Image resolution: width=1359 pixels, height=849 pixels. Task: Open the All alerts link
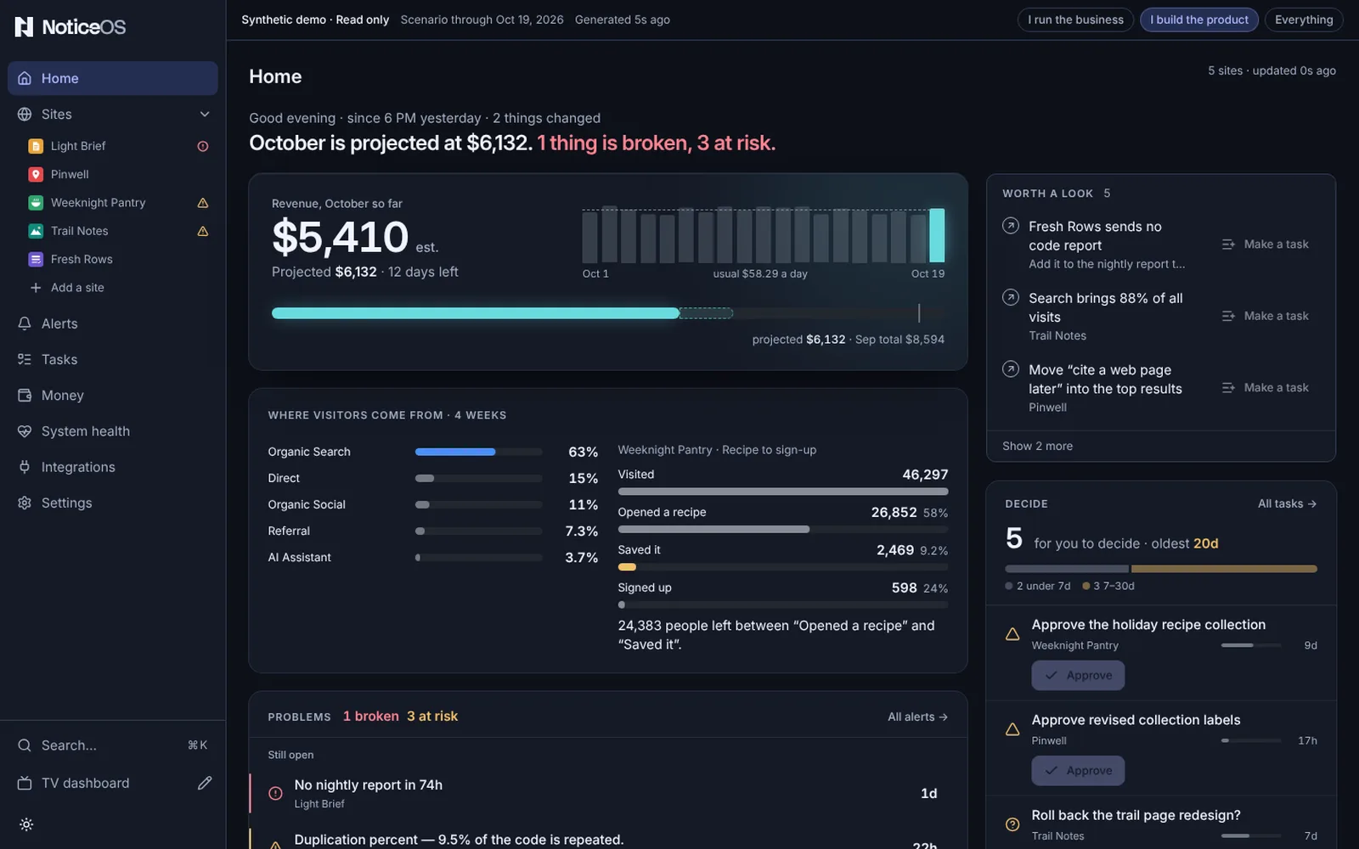[917, 717]
